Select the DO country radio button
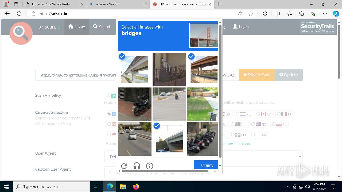The height and width of the screenshot is (192, 342). tap(232, 135)
